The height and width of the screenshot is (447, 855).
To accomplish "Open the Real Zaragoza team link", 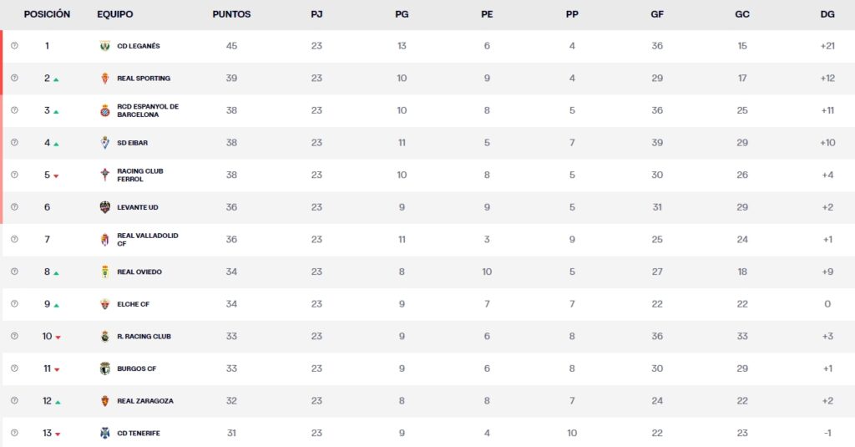I will tap(145, 401).
